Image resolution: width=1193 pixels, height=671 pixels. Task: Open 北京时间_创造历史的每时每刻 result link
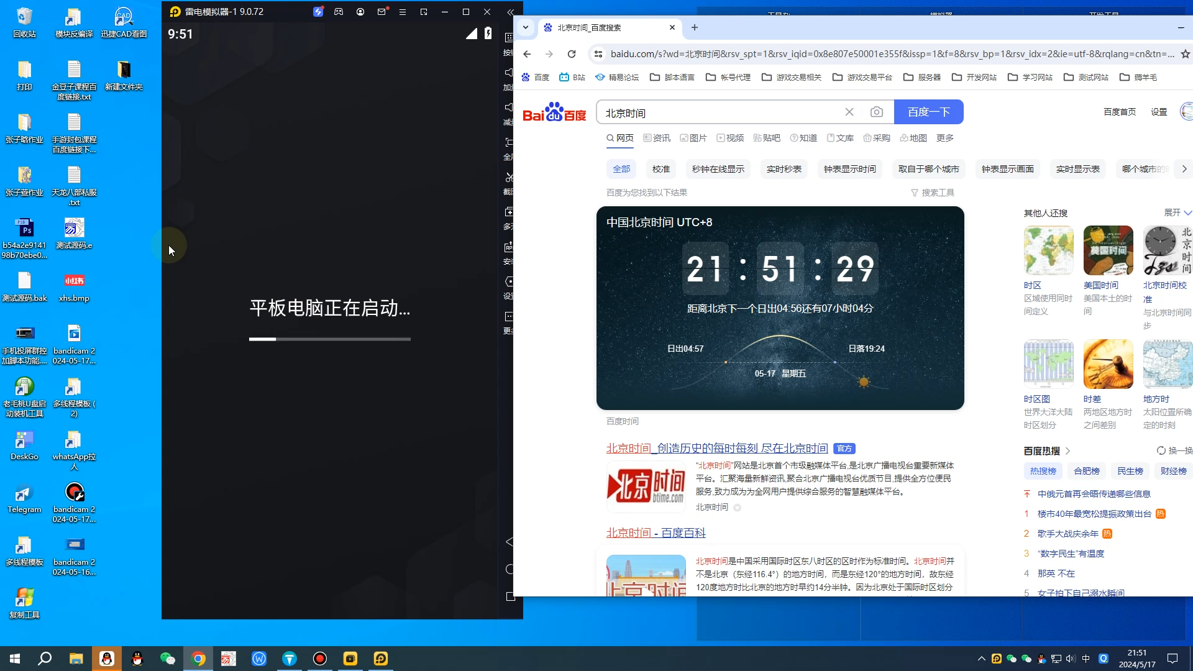pyautogui.click(x=717, y=448)
